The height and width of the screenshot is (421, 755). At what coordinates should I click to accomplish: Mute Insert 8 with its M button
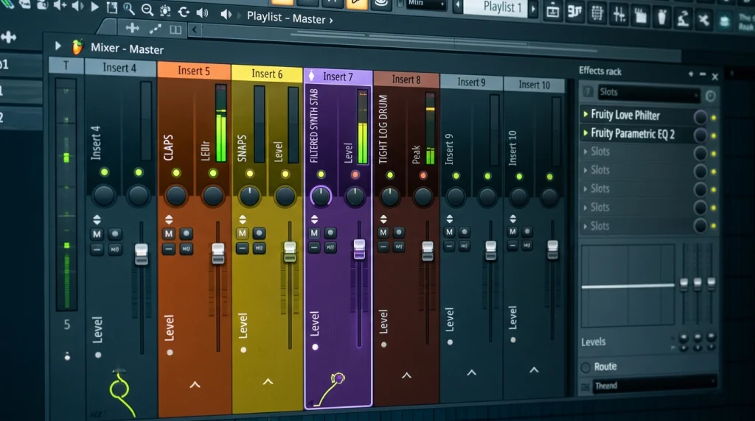coord(383,233)
